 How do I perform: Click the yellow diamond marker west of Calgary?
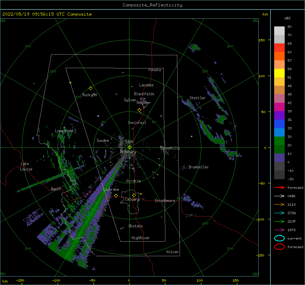(x=116, y=196)
